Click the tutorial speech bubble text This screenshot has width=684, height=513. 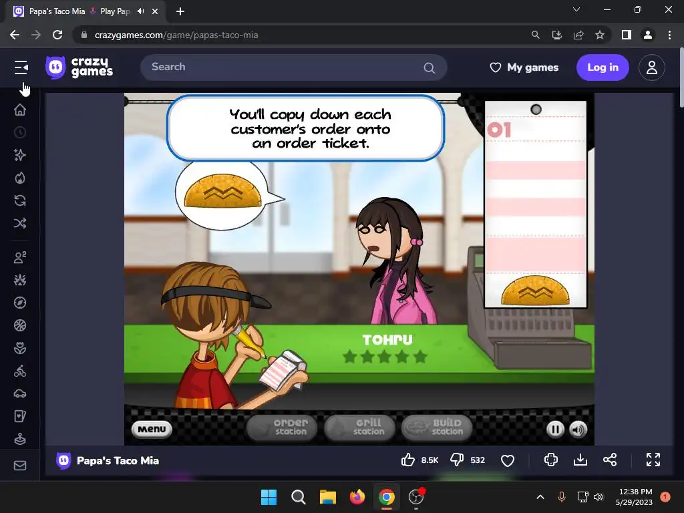(310, 128)
